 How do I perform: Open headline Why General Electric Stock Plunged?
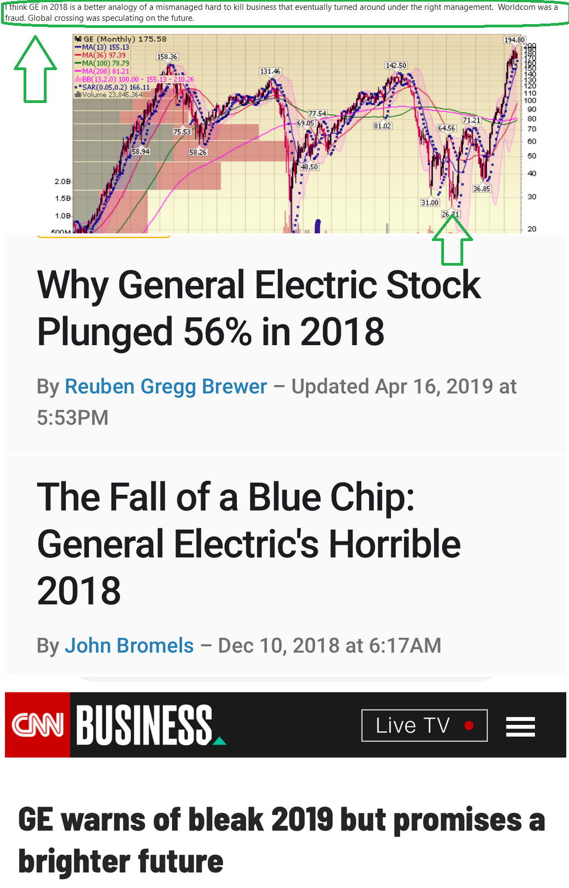tap(259, 308)
